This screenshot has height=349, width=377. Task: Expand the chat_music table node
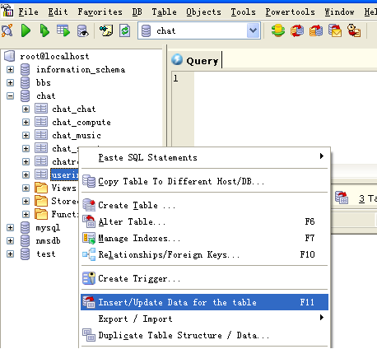26,135
